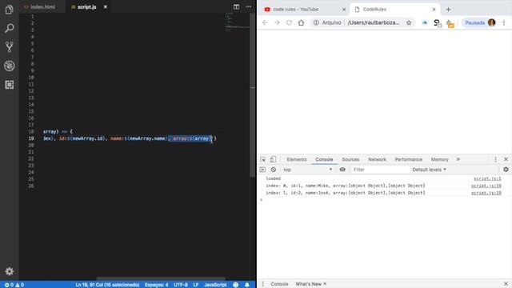The width and height of the screenshot is (512, 288).
Task: Split the editor to the right
Action: pyautogui.click(x=237, y=7)
